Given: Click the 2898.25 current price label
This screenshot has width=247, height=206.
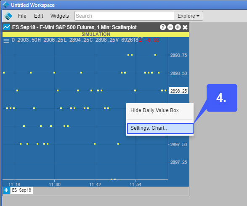Looking at the screenshot, I should 179,91.
